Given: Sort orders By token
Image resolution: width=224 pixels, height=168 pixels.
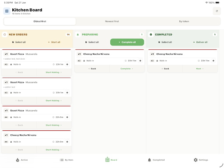Looking at the screenshot, I should (184, 21).
